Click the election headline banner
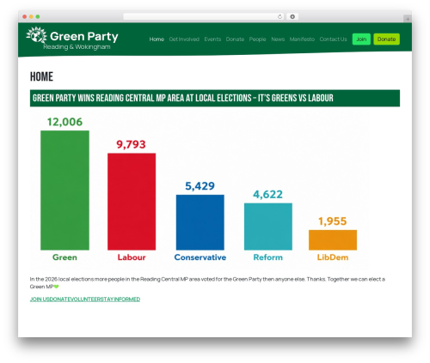 click(x=215, y=98)
